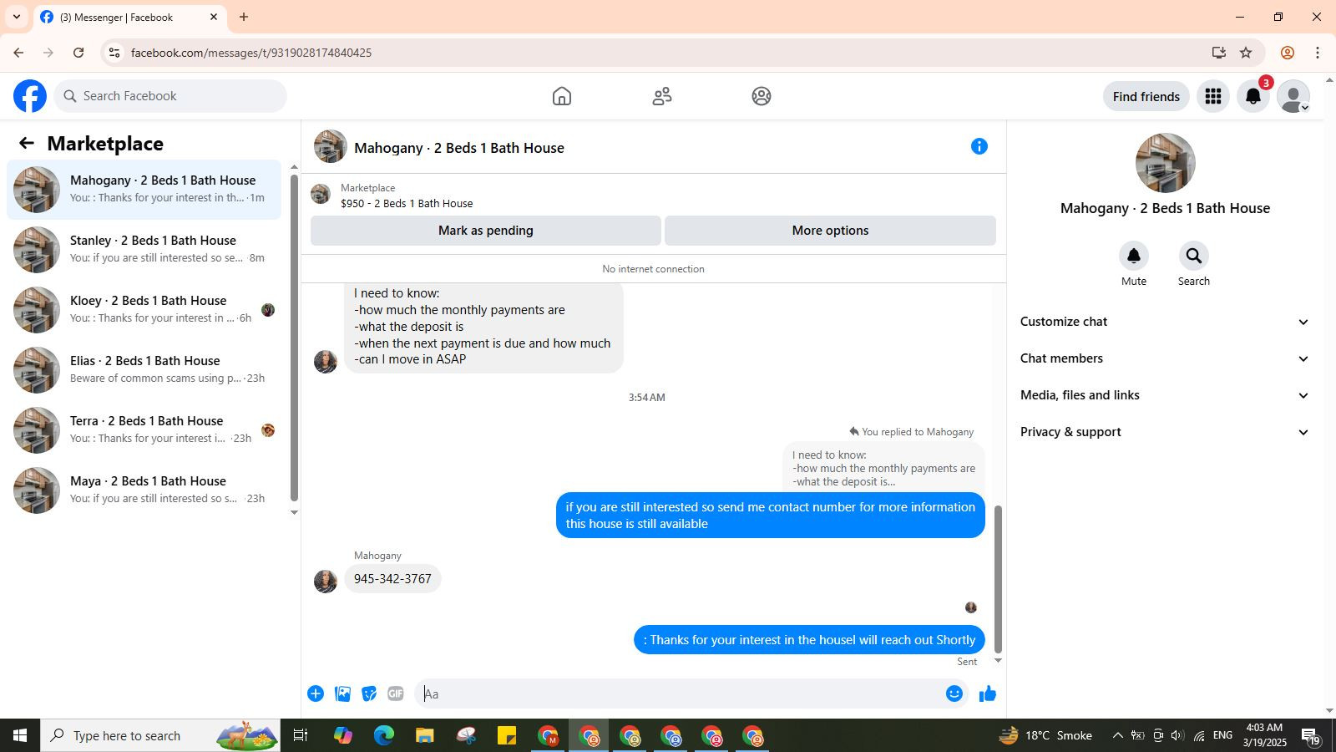Viewport: 1336px width, 752px height.
Task: Click Mark as pending button
Action: tap(486, 231)
